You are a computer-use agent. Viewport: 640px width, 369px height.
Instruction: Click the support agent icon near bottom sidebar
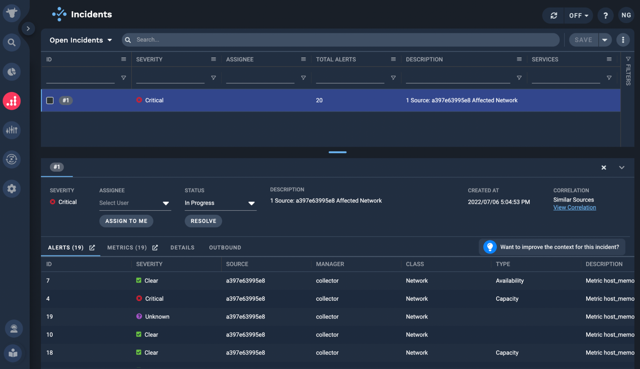[13, 328]
